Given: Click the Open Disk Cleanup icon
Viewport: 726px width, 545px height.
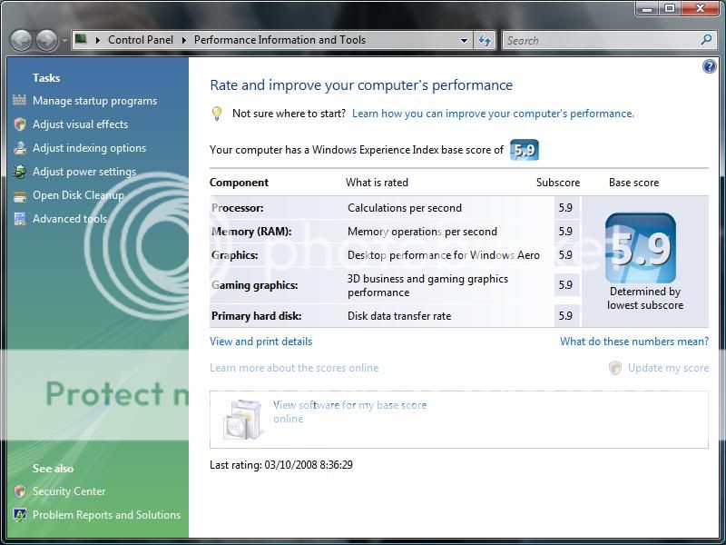Looking at the screenshot, I should point(20,195).
